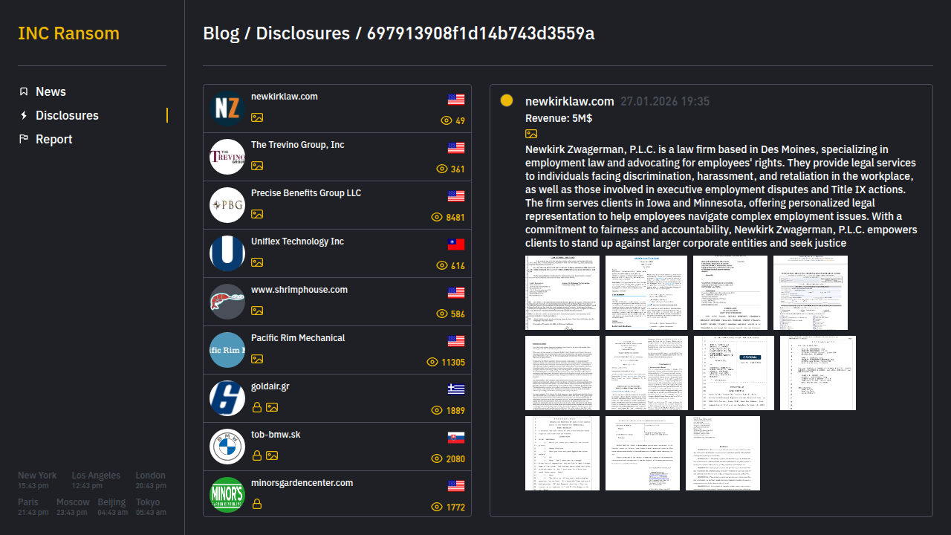Open the News section in sidebar
Viewport: 951px width, 535px height.
51,91
